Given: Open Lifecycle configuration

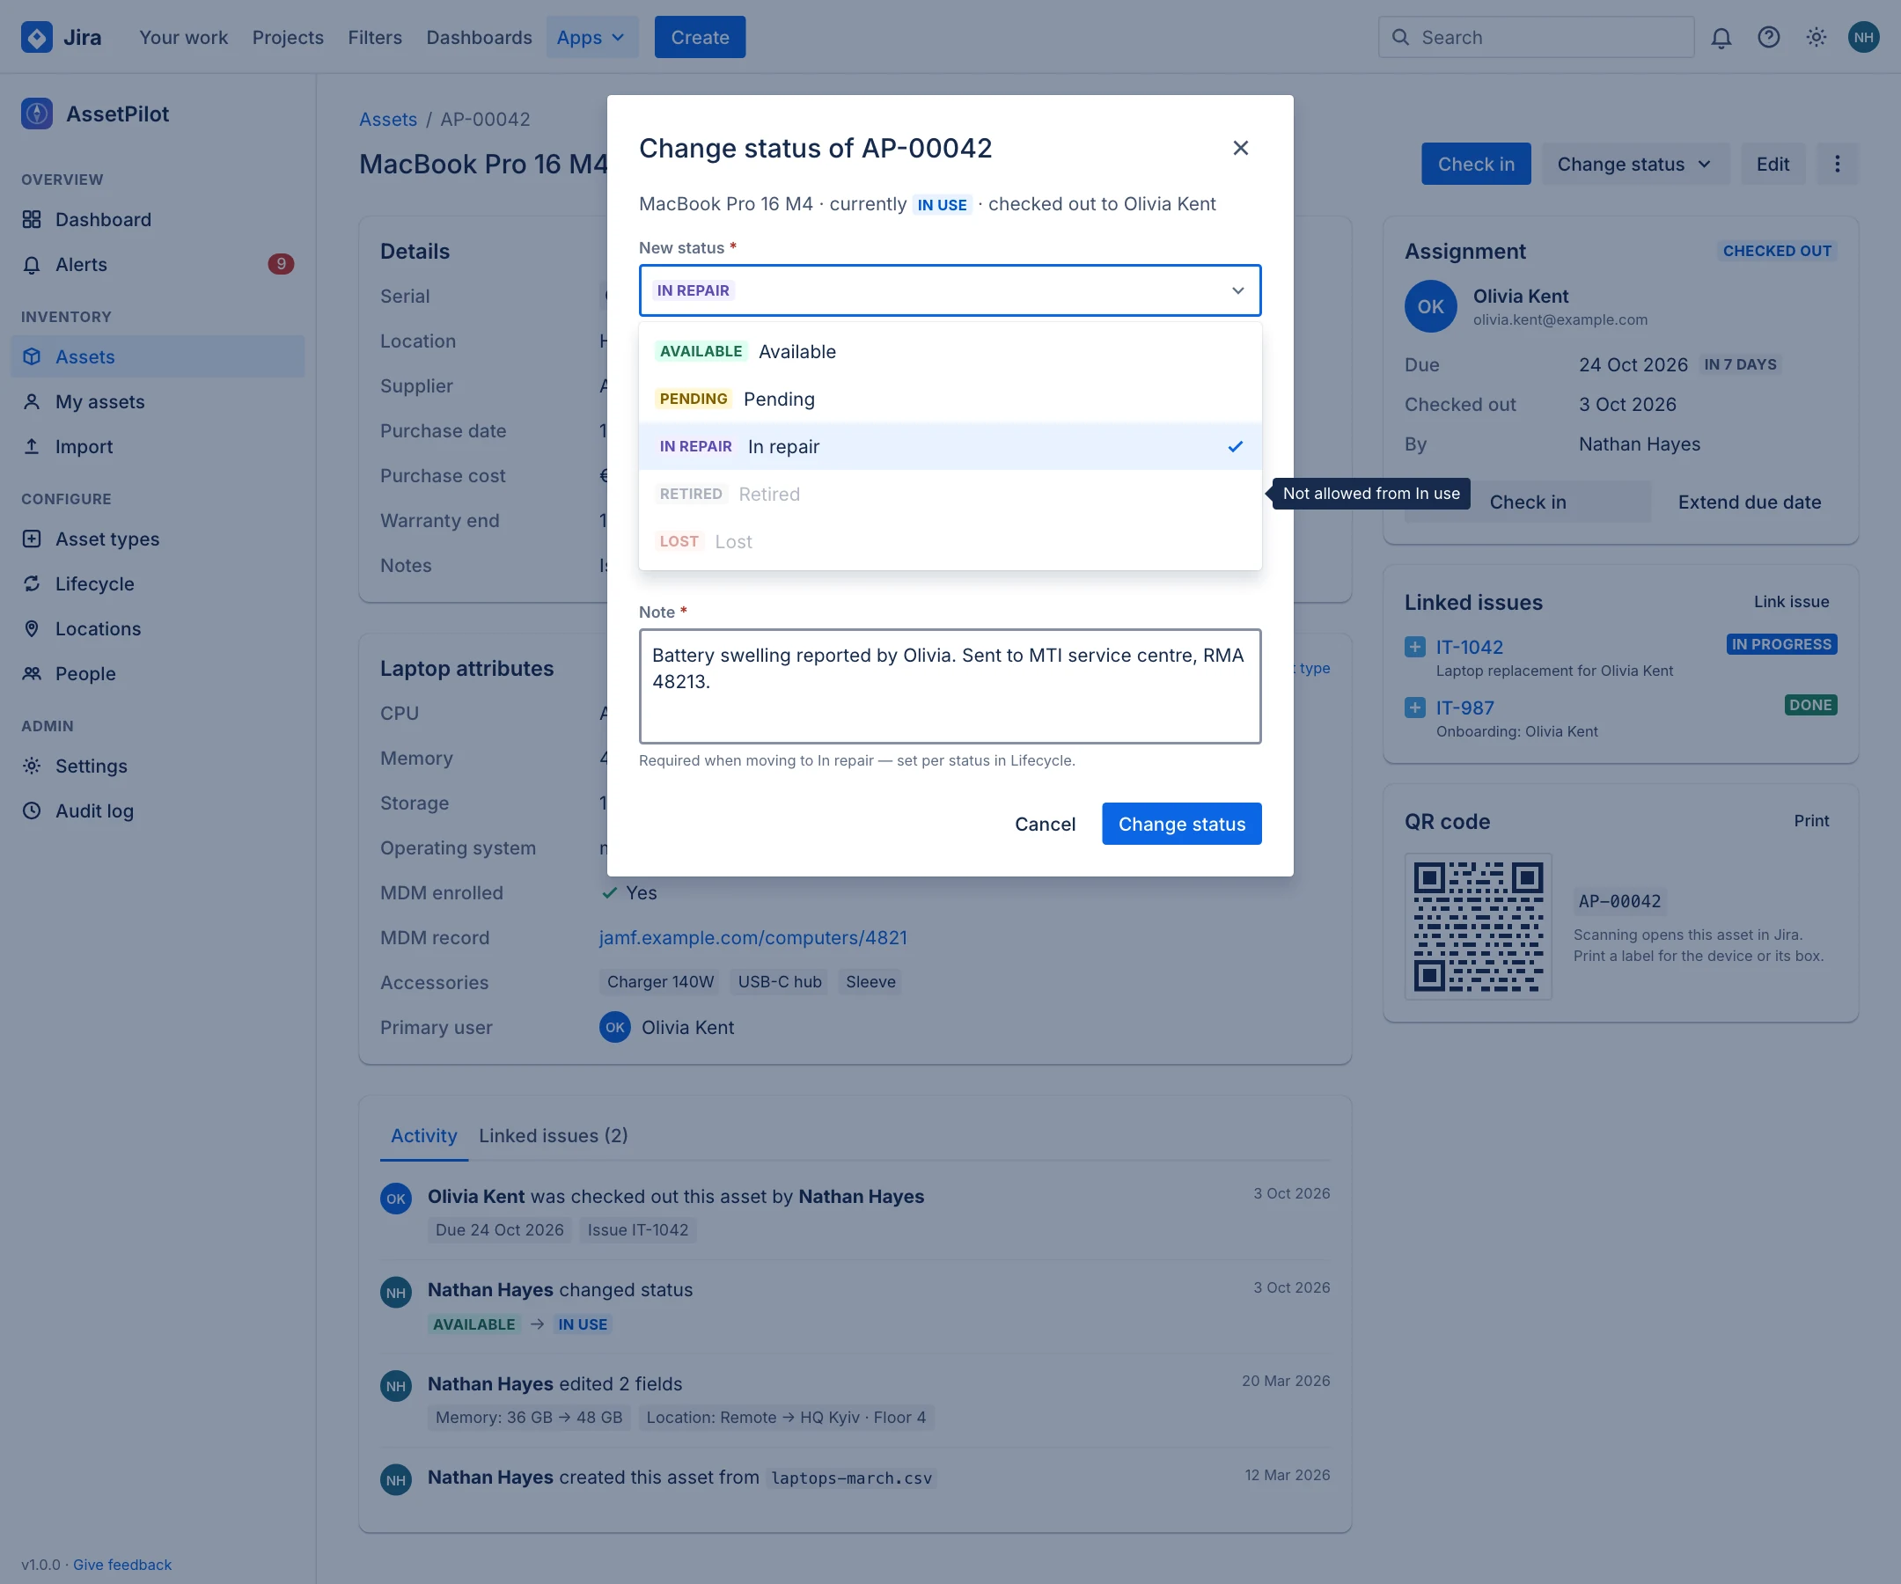Looking at the screenshot, I should [158, 583].
